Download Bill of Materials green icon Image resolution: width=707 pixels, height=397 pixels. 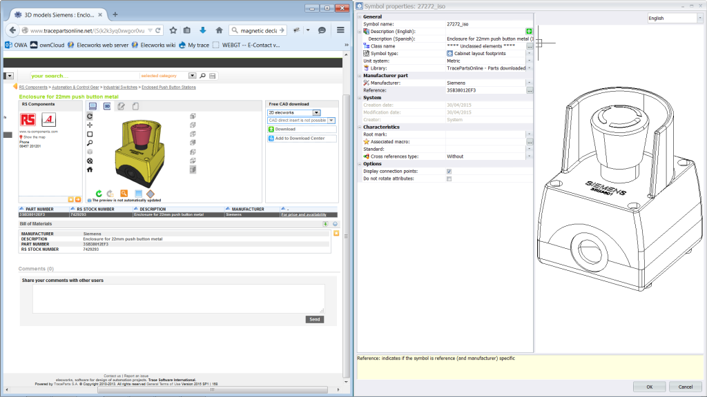pos(325,224)
